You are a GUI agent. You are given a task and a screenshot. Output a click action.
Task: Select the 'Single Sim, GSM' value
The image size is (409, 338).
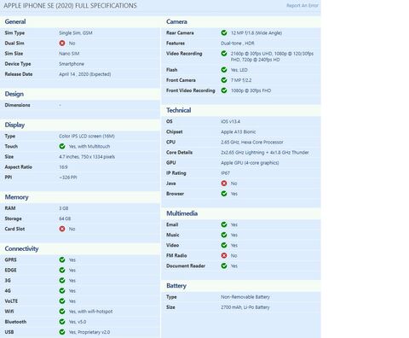coord(76,32)
